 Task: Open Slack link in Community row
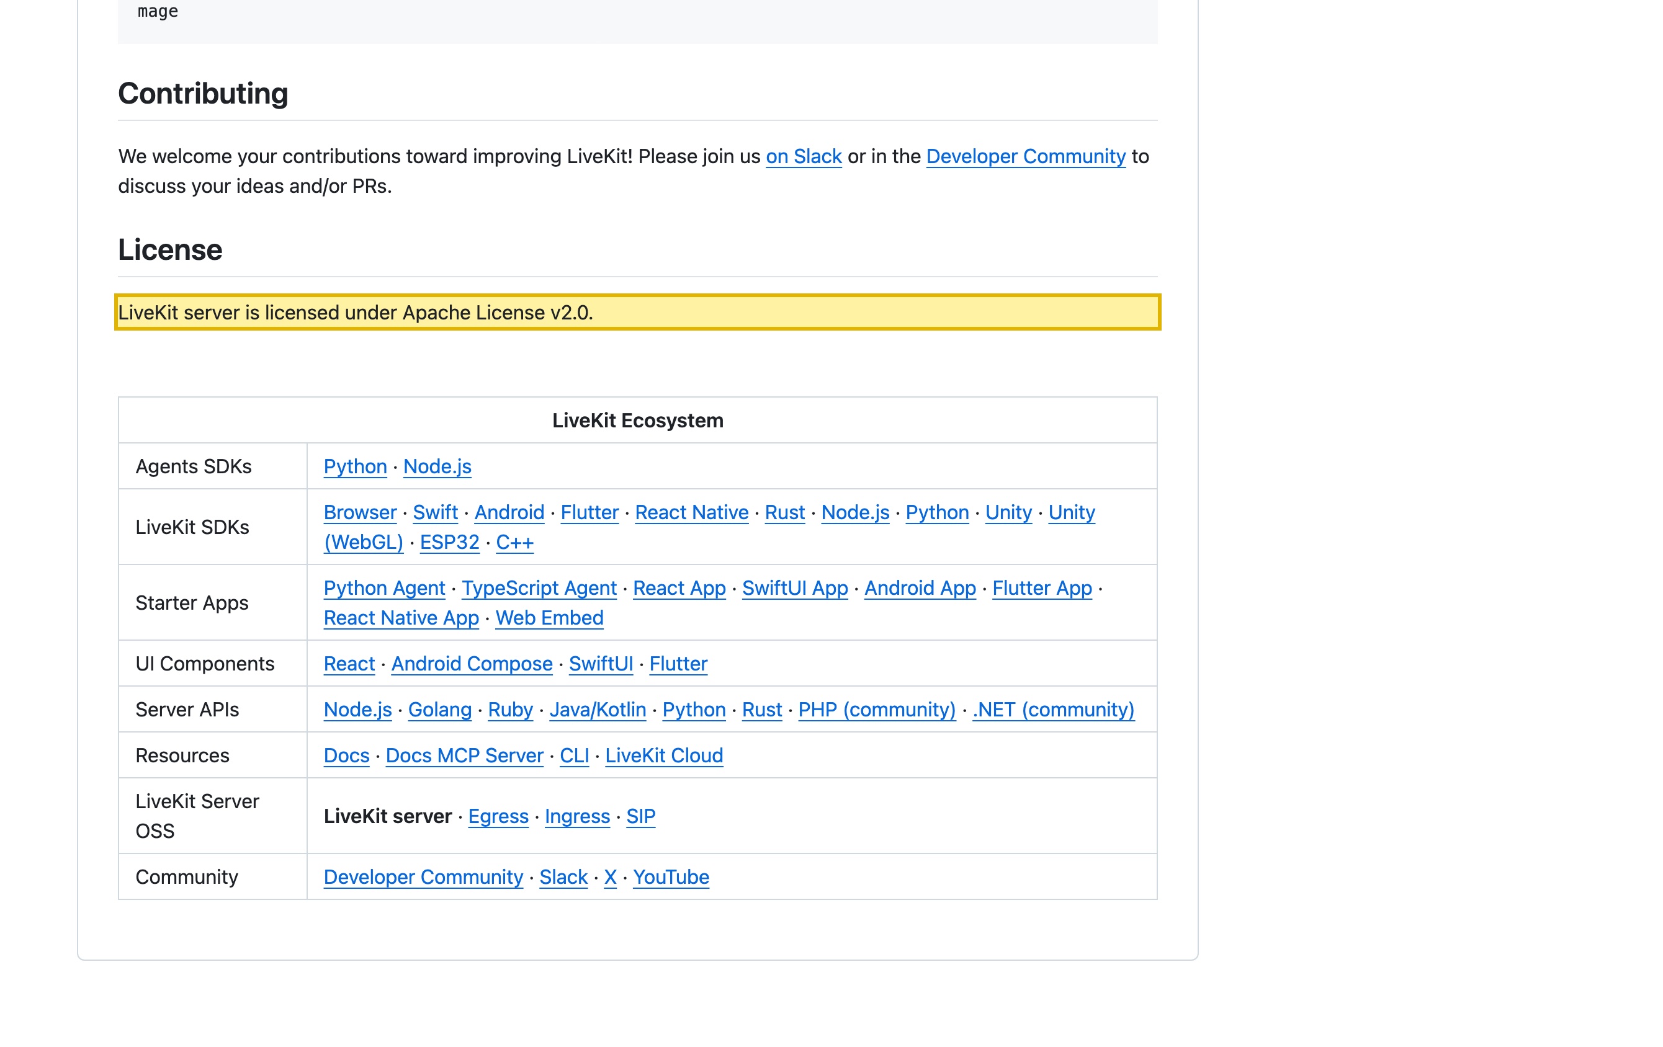click(563, 877)
